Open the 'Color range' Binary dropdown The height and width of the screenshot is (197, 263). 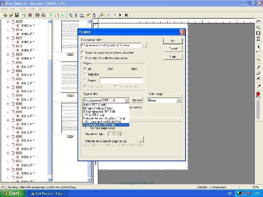tap(179, 100)
